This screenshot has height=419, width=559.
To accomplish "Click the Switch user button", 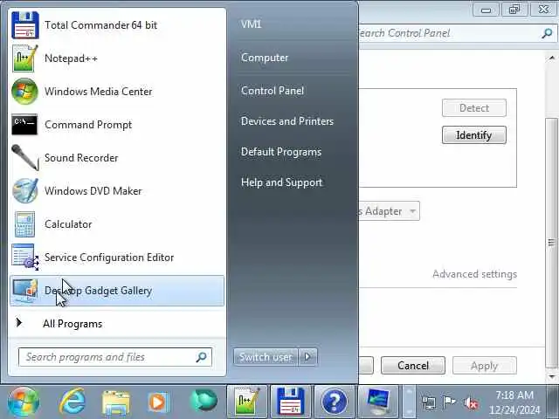I will [x=266, y=357].
